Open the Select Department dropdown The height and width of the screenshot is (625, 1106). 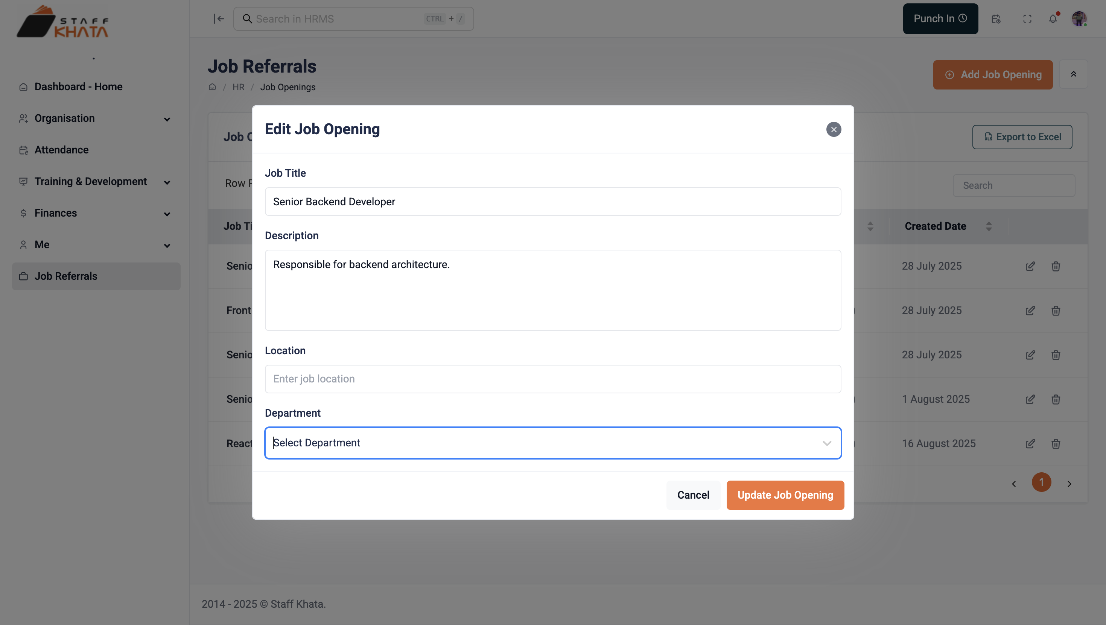[x=552, y=443]
